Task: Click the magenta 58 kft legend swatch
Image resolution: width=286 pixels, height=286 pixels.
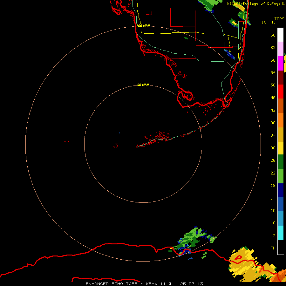Action: [281, 63]
